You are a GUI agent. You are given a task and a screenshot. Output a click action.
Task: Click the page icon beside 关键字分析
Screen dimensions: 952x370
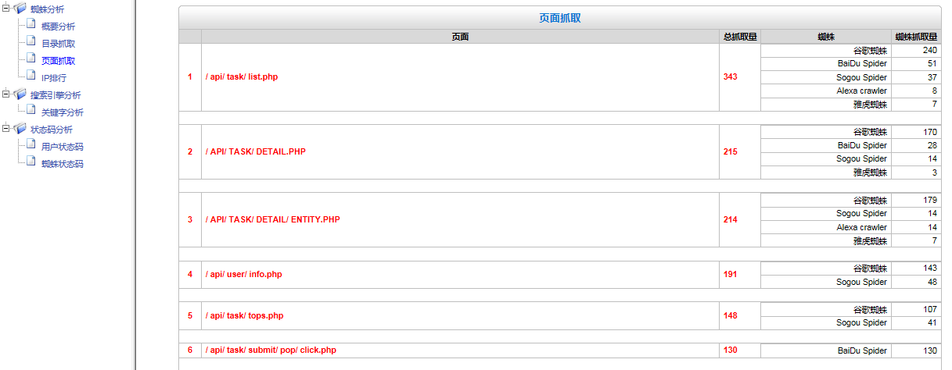[31, 111]
